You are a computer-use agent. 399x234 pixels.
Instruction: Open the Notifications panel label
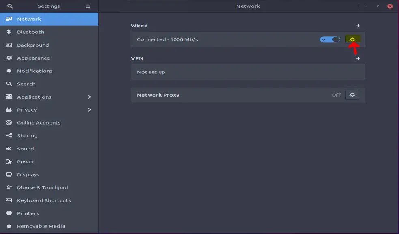point(35,71)
